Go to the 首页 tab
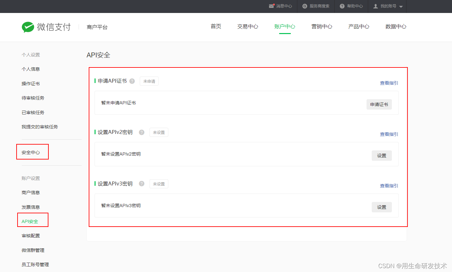Screen dimensions: 452x272 pos(216,27)
